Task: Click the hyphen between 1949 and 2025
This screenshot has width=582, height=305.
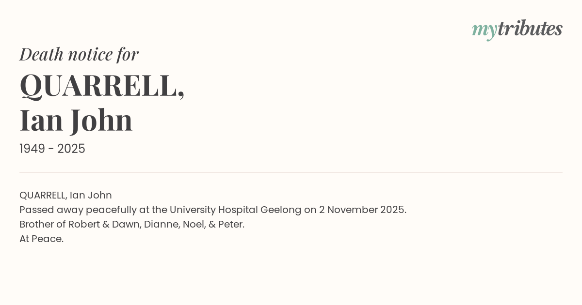Action: pos(51,149)
